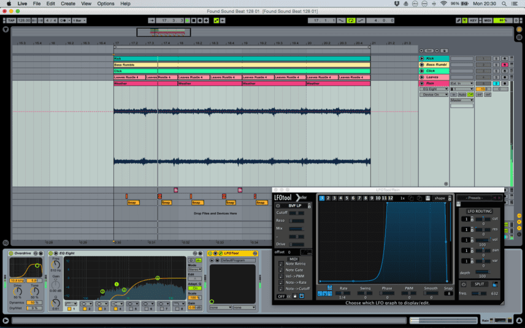525x328 pixels.
Task: Click LFOtool SPLIT button
Action: click(479, 284)
